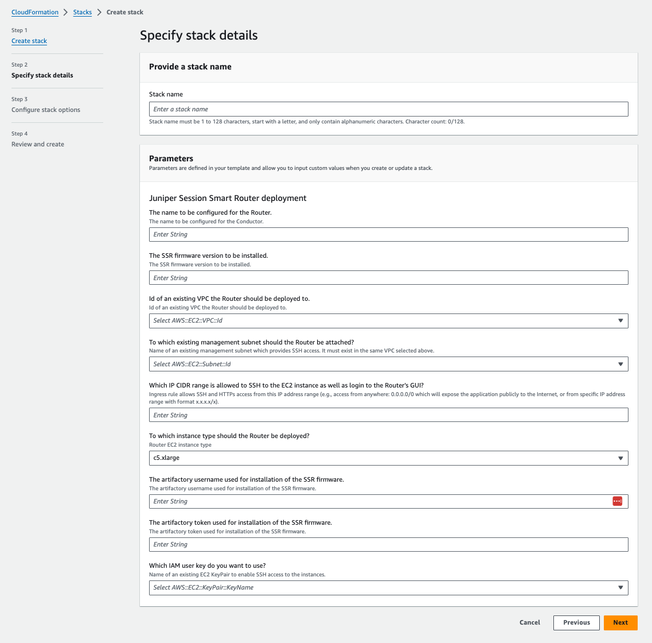Expand the management subnet dropdown
652x643 pixels.
[388, 364]
